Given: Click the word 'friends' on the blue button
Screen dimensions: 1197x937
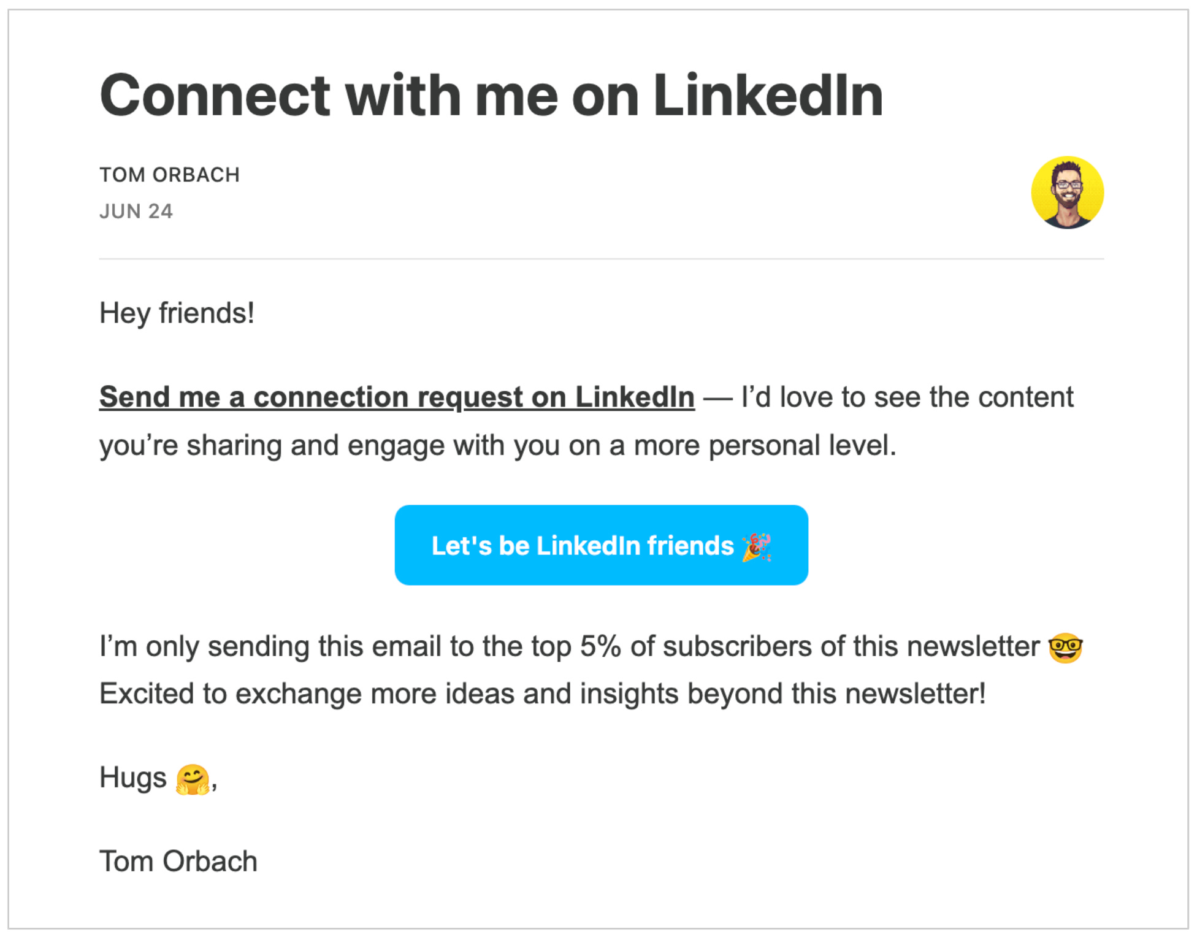Looking at the screenshot, I should tap(690, 546).
